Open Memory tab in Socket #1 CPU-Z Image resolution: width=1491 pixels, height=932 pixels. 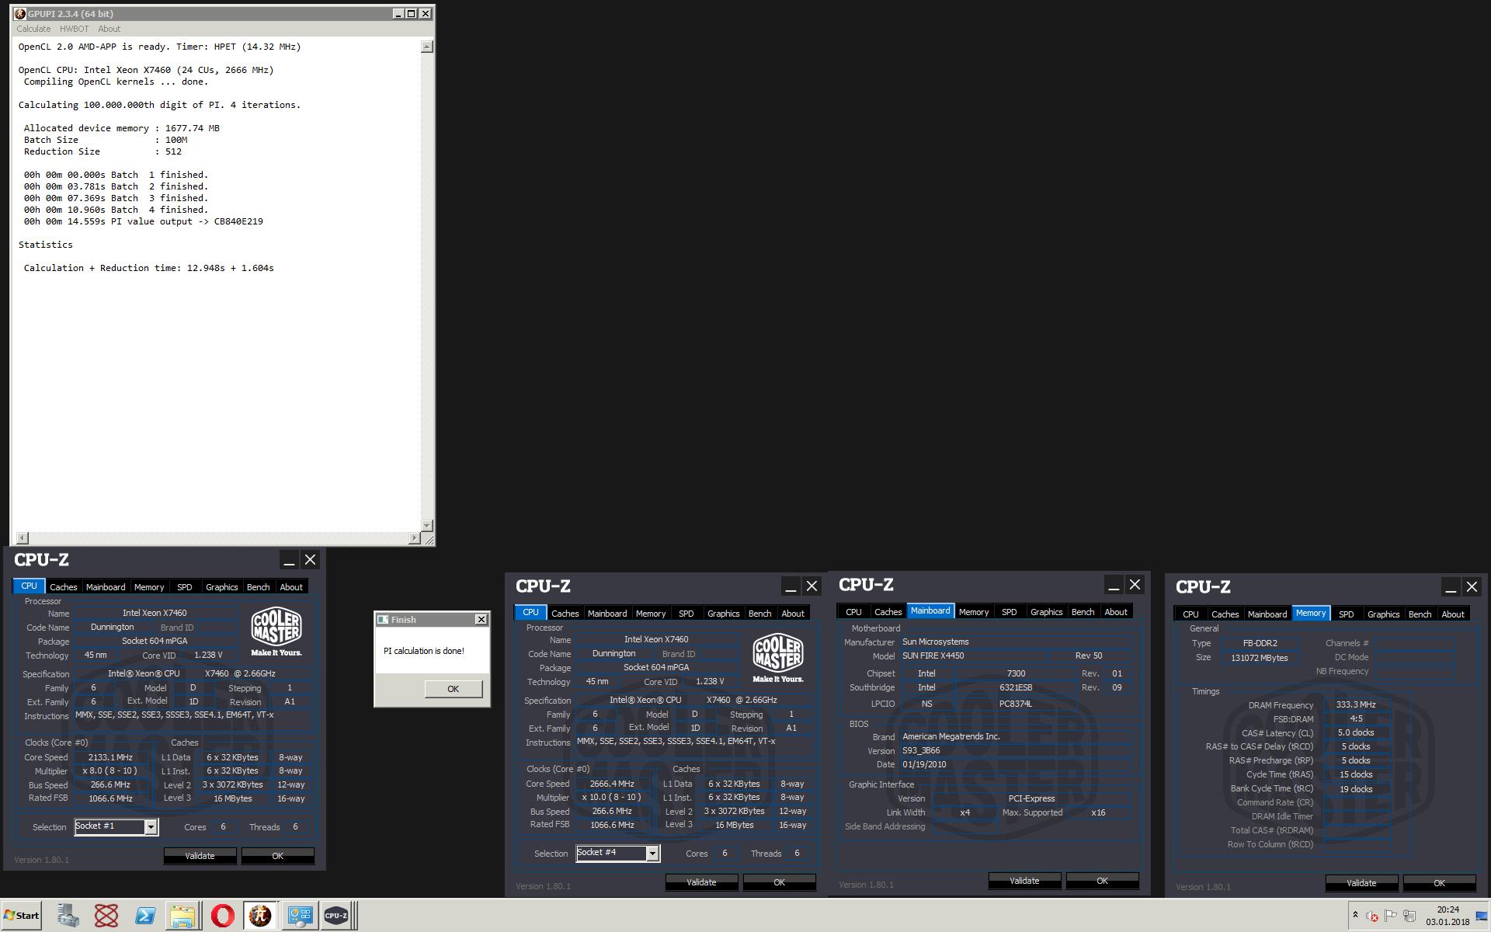point(149,587)
